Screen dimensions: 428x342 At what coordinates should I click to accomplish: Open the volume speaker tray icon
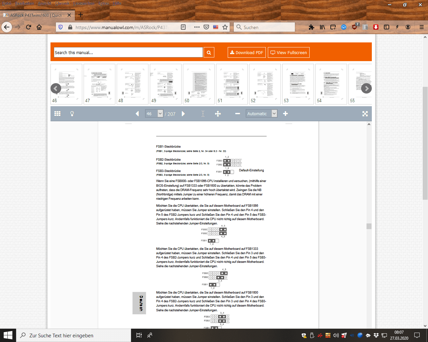[336, 335]
